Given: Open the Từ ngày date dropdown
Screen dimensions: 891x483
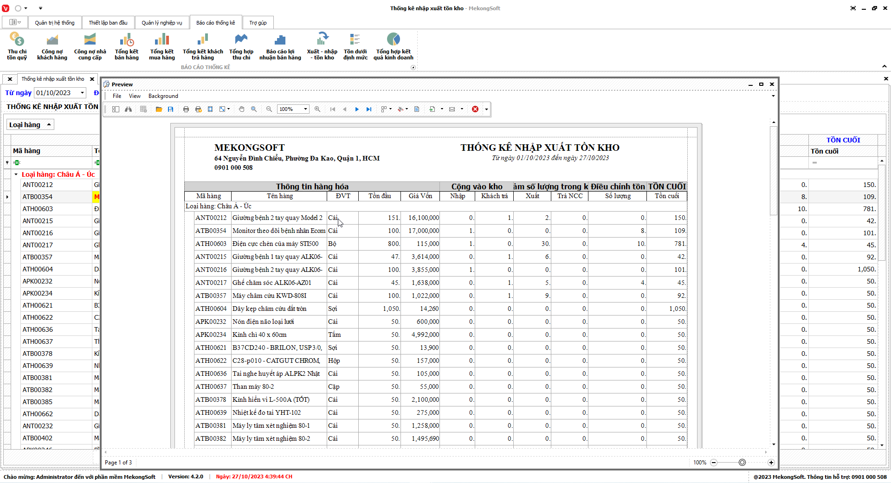Looking at the screenshot, I should (82, 93).
